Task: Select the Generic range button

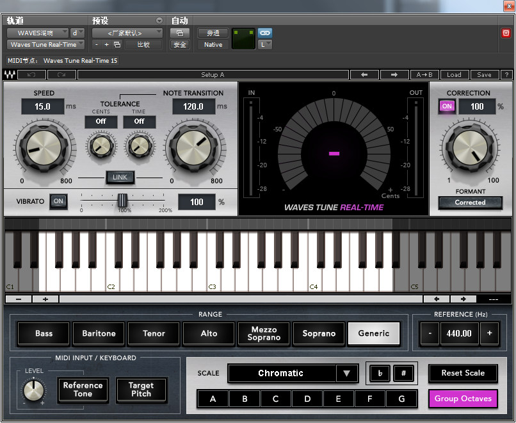Action: coord(374,333)
